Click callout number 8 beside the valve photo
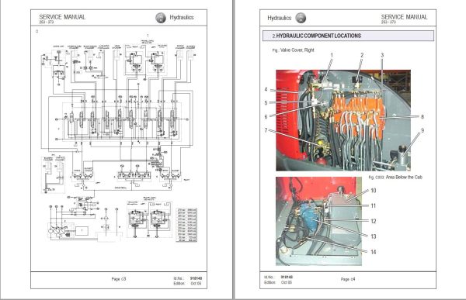The image size is (466, 300). click(x=423, y=116)
